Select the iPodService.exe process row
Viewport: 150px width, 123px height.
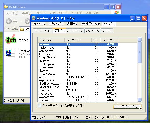pos(78,84)
